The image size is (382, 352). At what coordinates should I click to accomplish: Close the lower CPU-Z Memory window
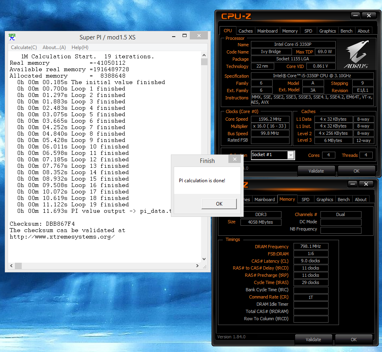click(366, 184)
